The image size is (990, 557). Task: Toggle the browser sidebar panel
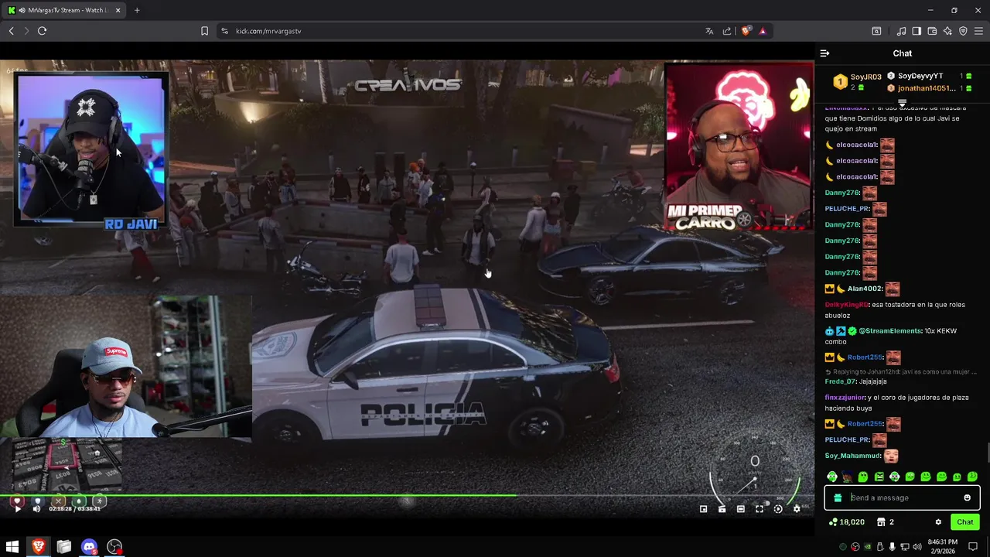[x=917, y=31]
